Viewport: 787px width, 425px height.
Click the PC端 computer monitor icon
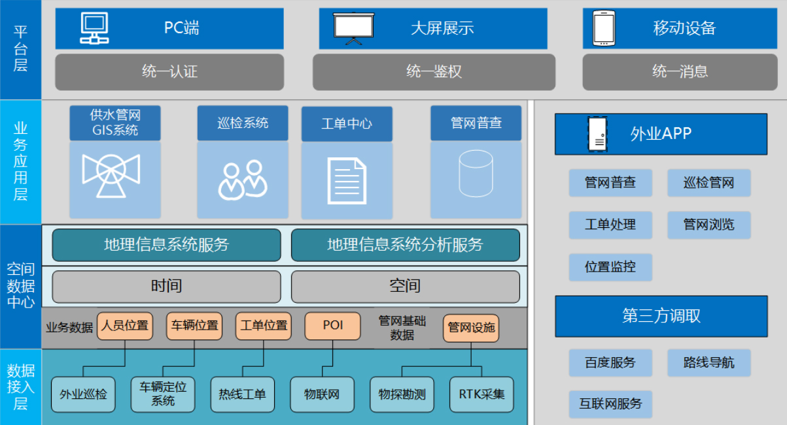tap(94, 28)
